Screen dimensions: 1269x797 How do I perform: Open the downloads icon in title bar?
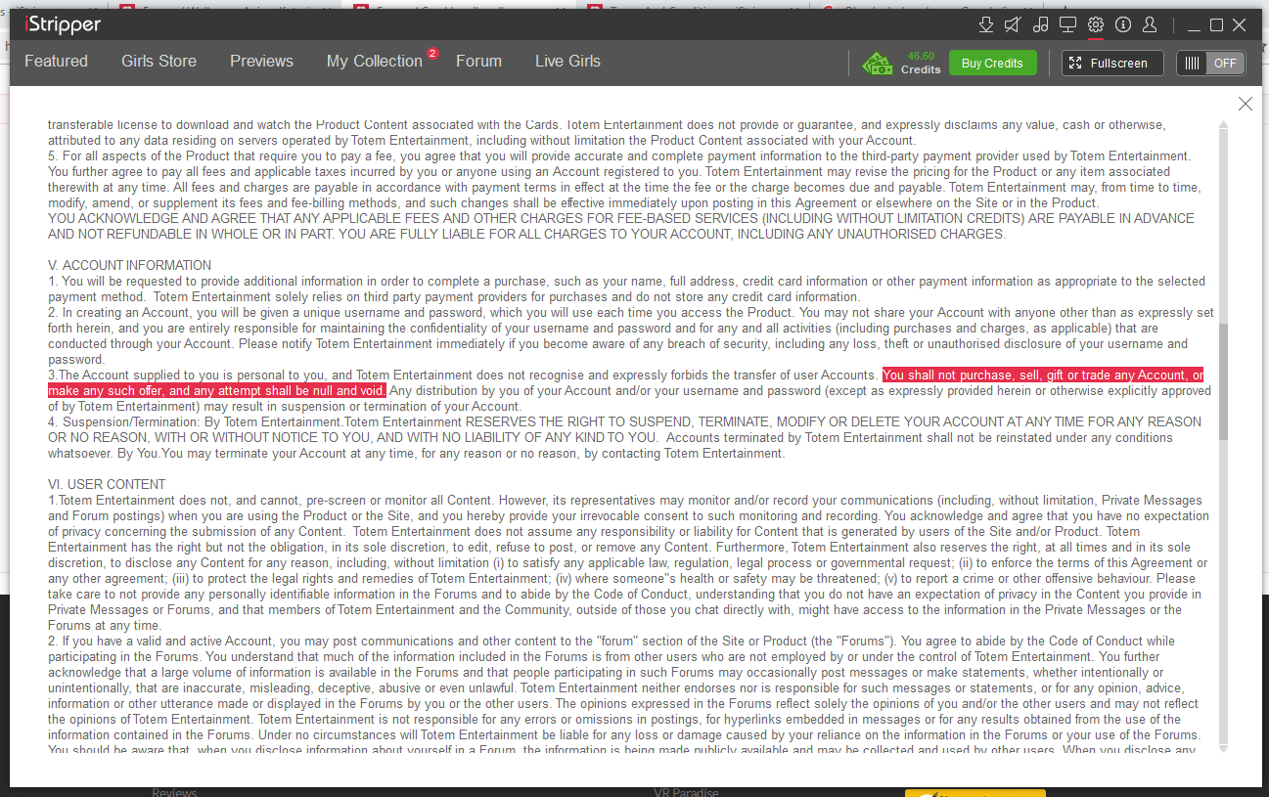pyautogui.click(x=986, y=24)
